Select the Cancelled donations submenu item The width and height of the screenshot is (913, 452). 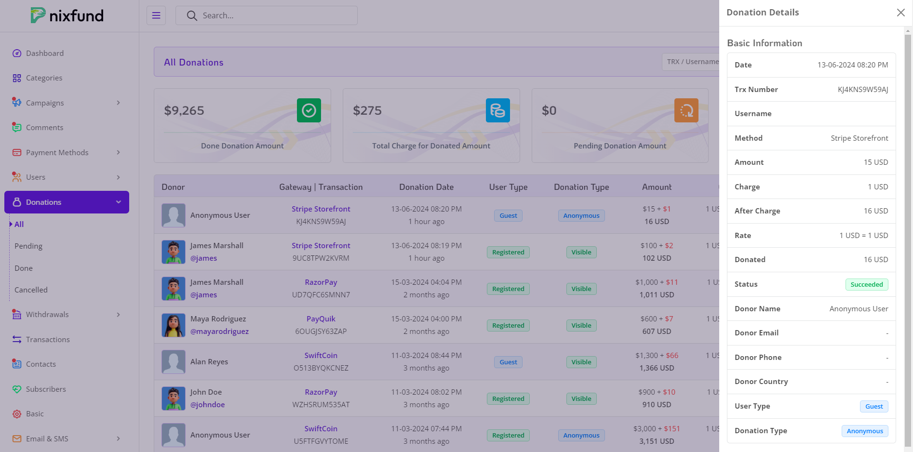[31, 290]
